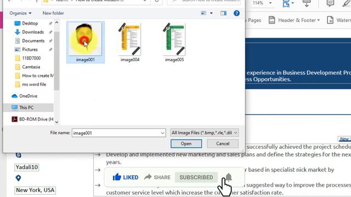Click the Pages label in Word ribbon
This screenshot has width=351, height=197.
(x=254, y=20)
